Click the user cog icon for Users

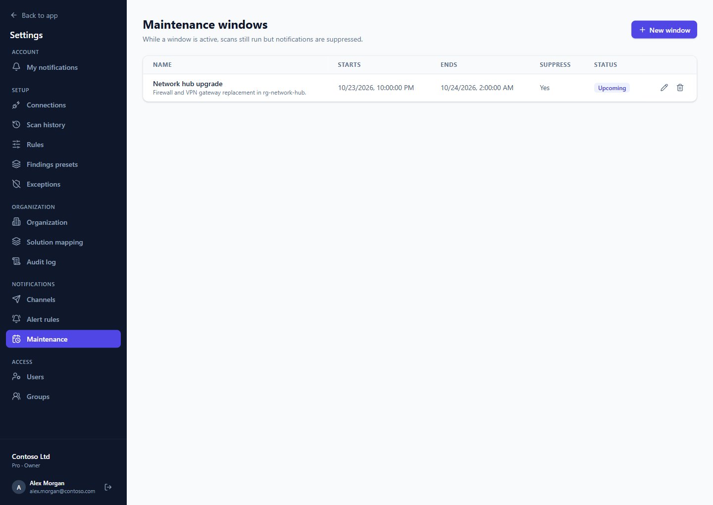16,377
